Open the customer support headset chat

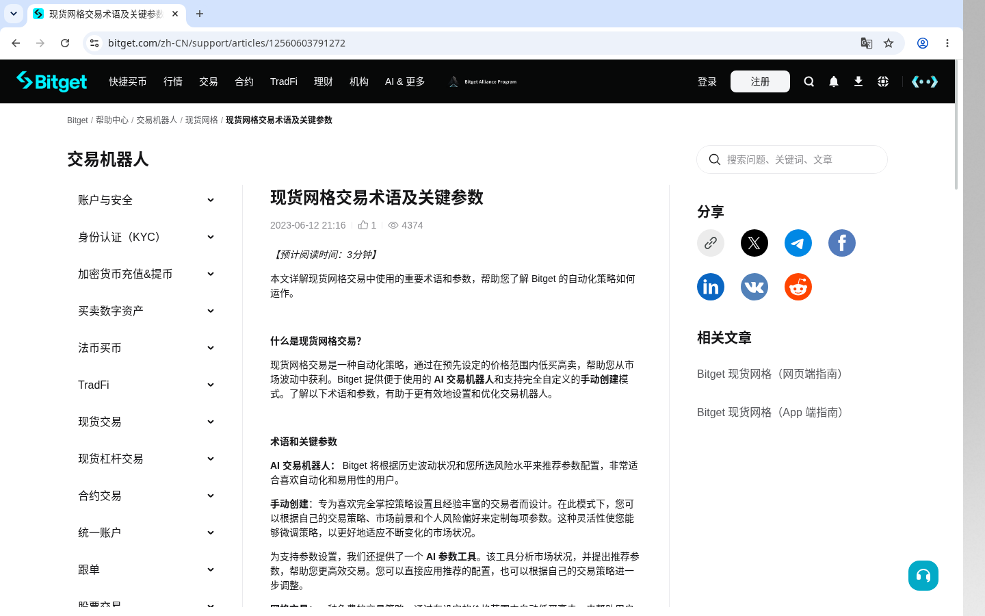[x=923, y=576]
